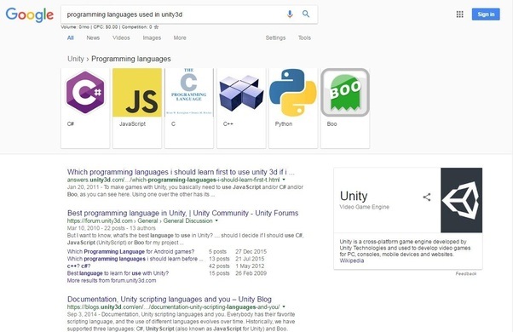Select the Boo ghost card image
The width and height of the screenshot is (513, 332).
click(x=345, y=93)
